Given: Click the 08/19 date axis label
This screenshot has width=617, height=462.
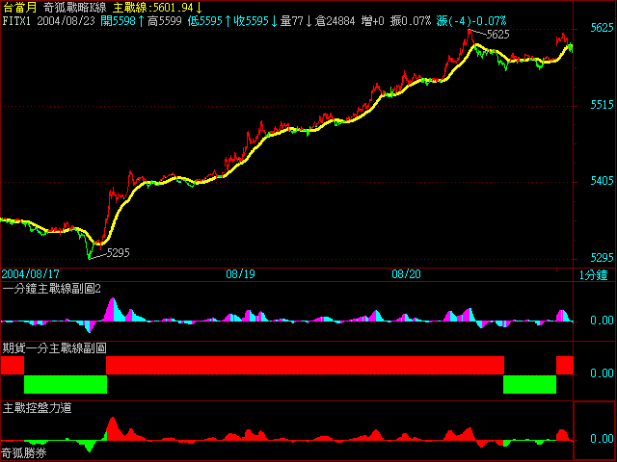Looking at the screenshot, I should pyautogui.click(x=240, y=273).
